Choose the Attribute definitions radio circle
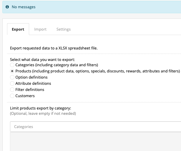Screen dimensions: 181x151 point(12,84)
